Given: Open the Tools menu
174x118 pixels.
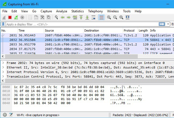Looking at the screenshot, I should [x=127, y=11].
